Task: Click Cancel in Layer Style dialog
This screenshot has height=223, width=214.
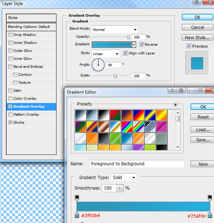Action: click(x=197, y=27)
